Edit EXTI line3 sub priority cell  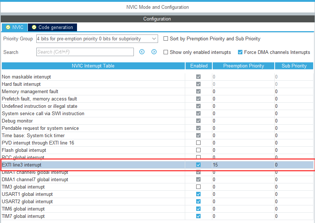(x=294, y=165)
